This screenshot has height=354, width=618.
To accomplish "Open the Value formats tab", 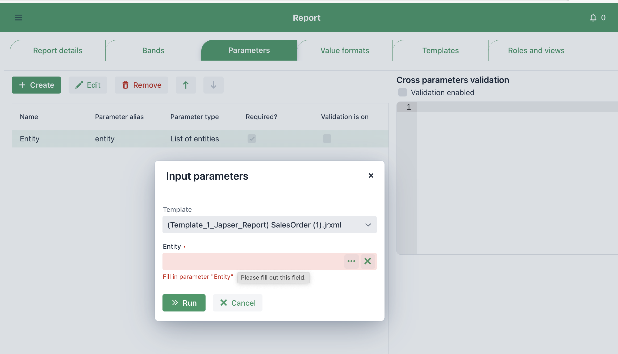I will click(x=345, y=50).
